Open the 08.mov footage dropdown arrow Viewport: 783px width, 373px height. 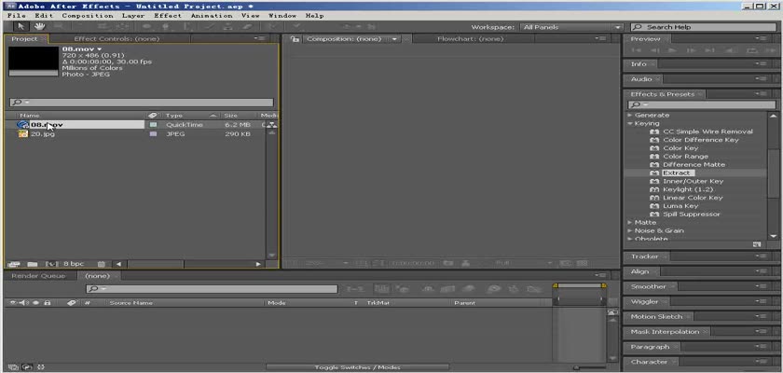(x=100, y=48)
